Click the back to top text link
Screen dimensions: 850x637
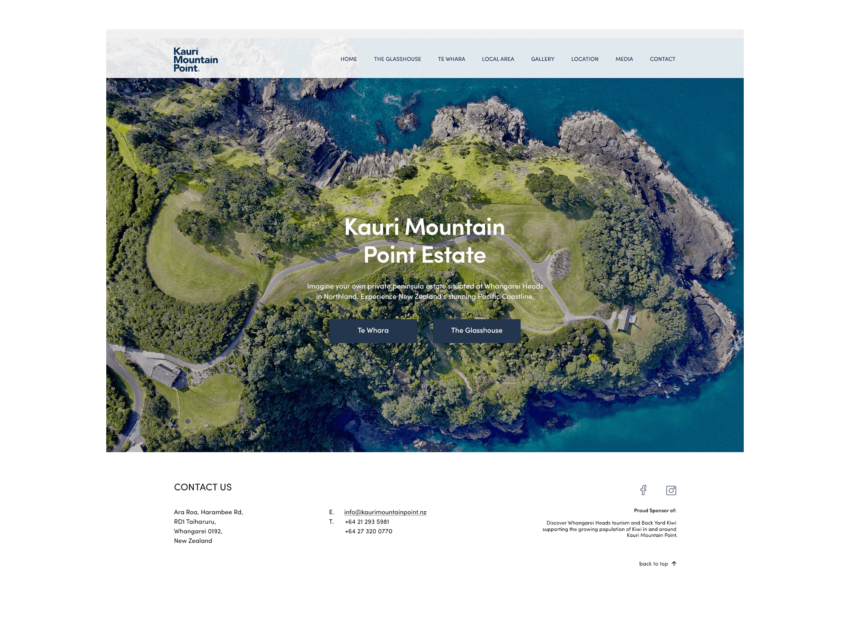coord(653,564)
